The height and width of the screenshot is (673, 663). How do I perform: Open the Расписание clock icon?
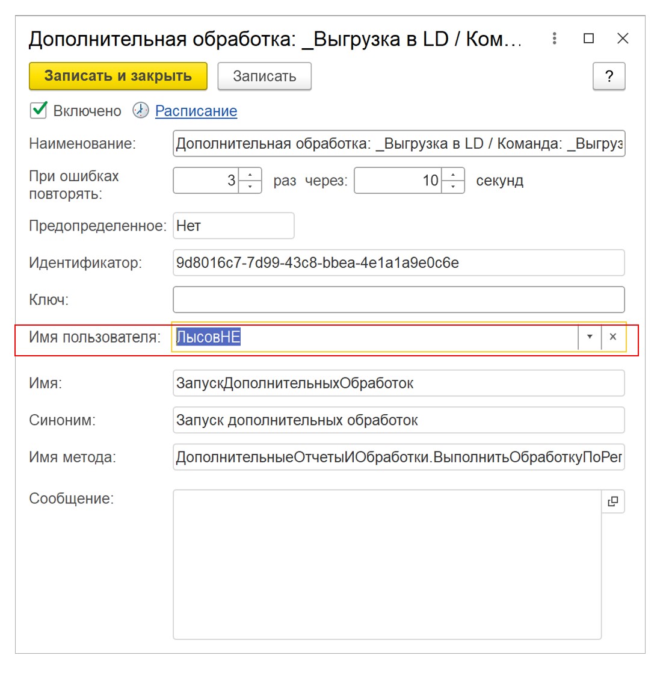140,111
